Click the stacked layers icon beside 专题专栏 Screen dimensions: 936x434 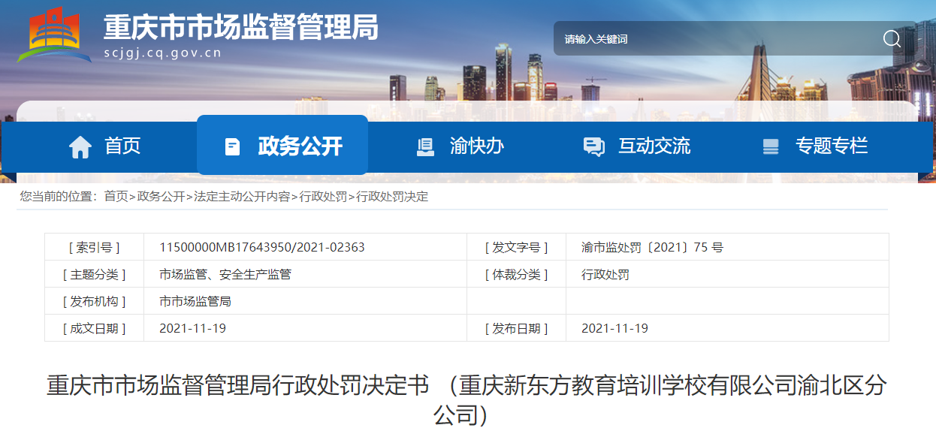[771, 146]
